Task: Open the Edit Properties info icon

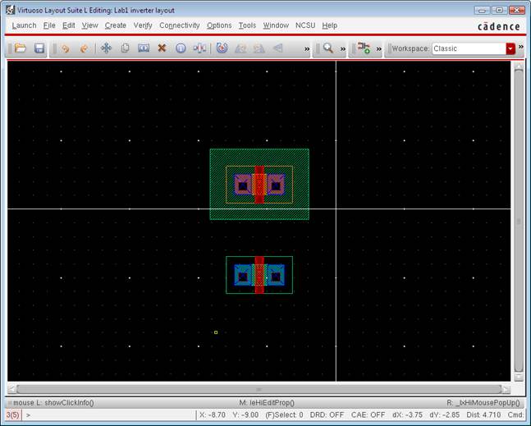Action: (x=181, y=48)
